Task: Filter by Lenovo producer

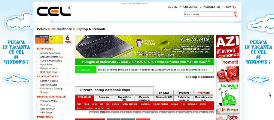Action: (x=175, y=104)
